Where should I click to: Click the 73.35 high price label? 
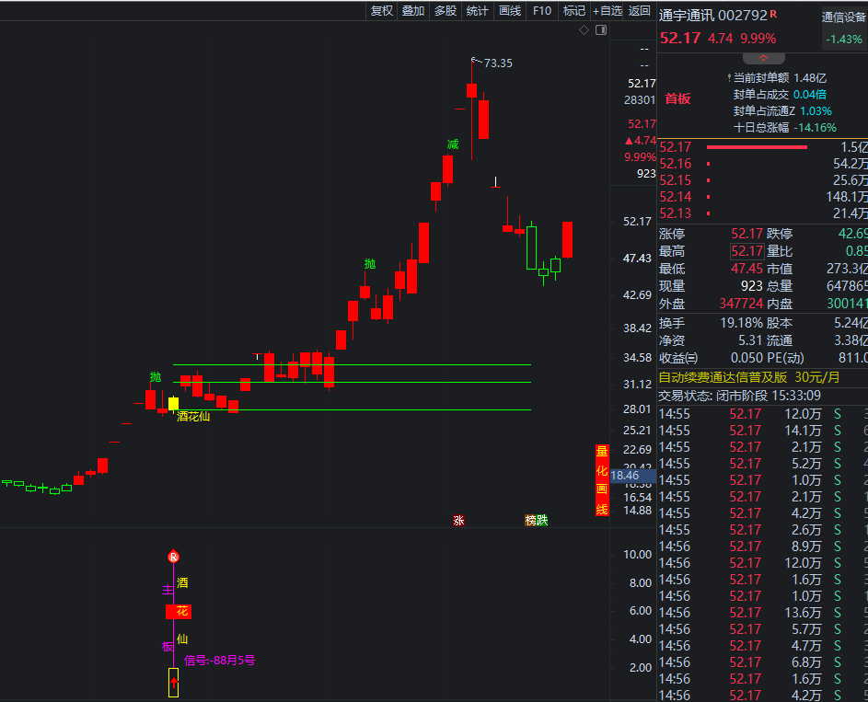498,63
